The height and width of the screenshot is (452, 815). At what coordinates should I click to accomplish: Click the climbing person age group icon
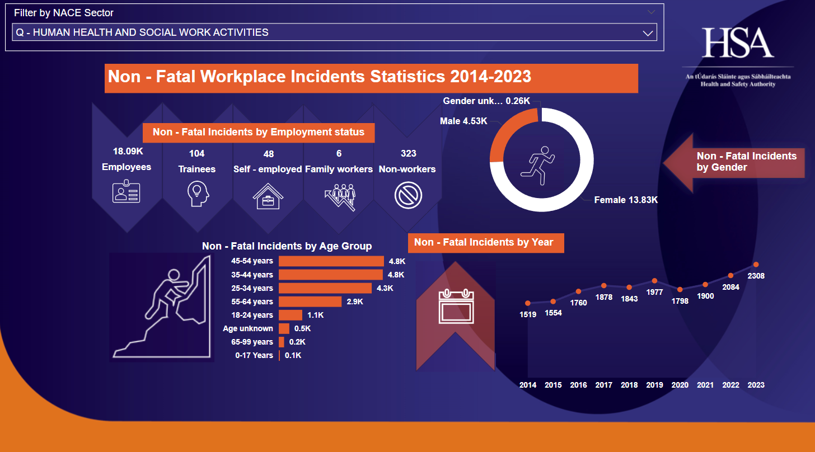click(x=162, y=308)
